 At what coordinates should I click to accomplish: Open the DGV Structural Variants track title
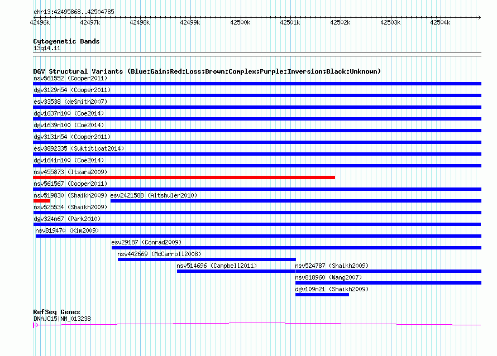tap(207, 71)
